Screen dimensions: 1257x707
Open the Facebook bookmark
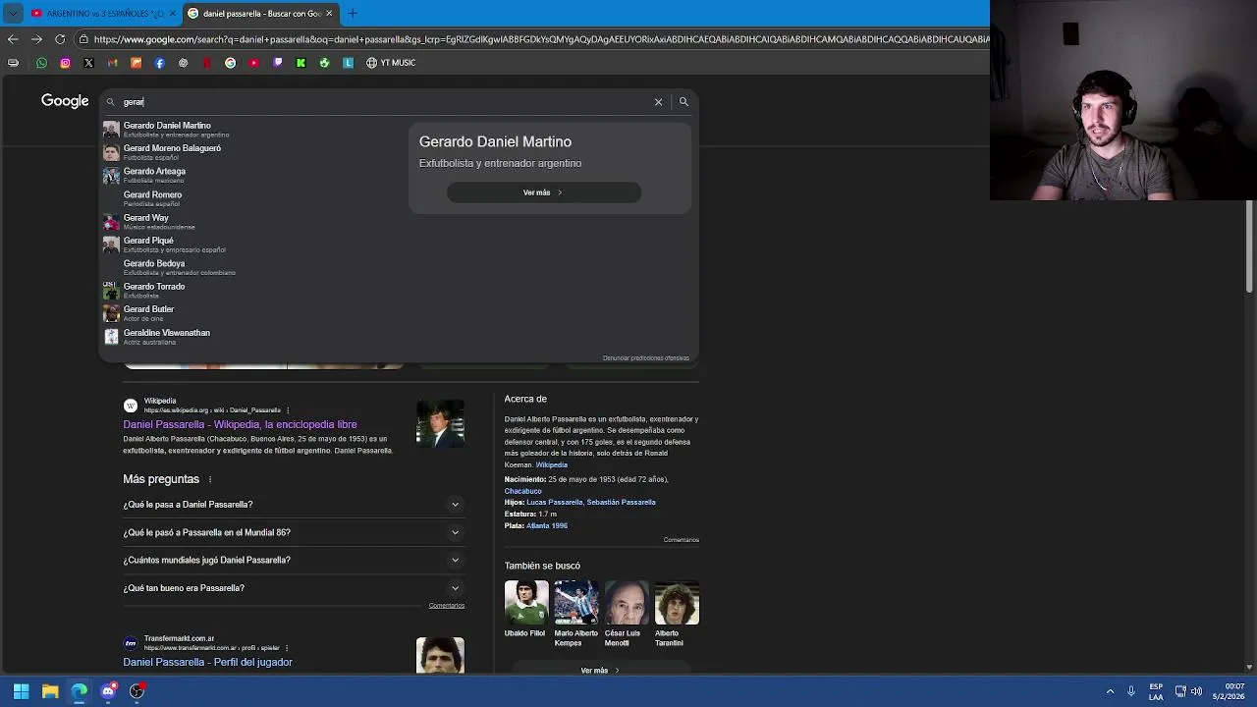tap(159, 63)
